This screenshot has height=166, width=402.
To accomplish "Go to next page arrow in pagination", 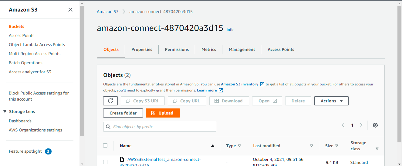I will pyautogui.click(x=361, y=125).
